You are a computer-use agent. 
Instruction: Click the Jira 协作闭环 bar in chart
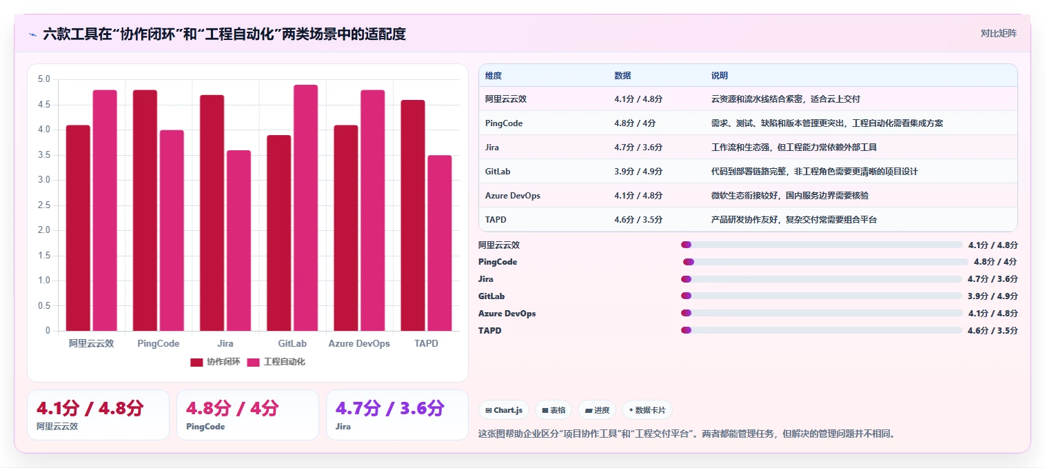212,212
